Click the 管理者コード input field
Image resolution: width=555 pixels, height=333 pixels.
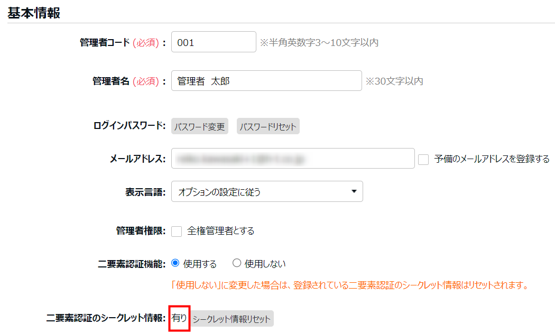[x=214, y=42]
